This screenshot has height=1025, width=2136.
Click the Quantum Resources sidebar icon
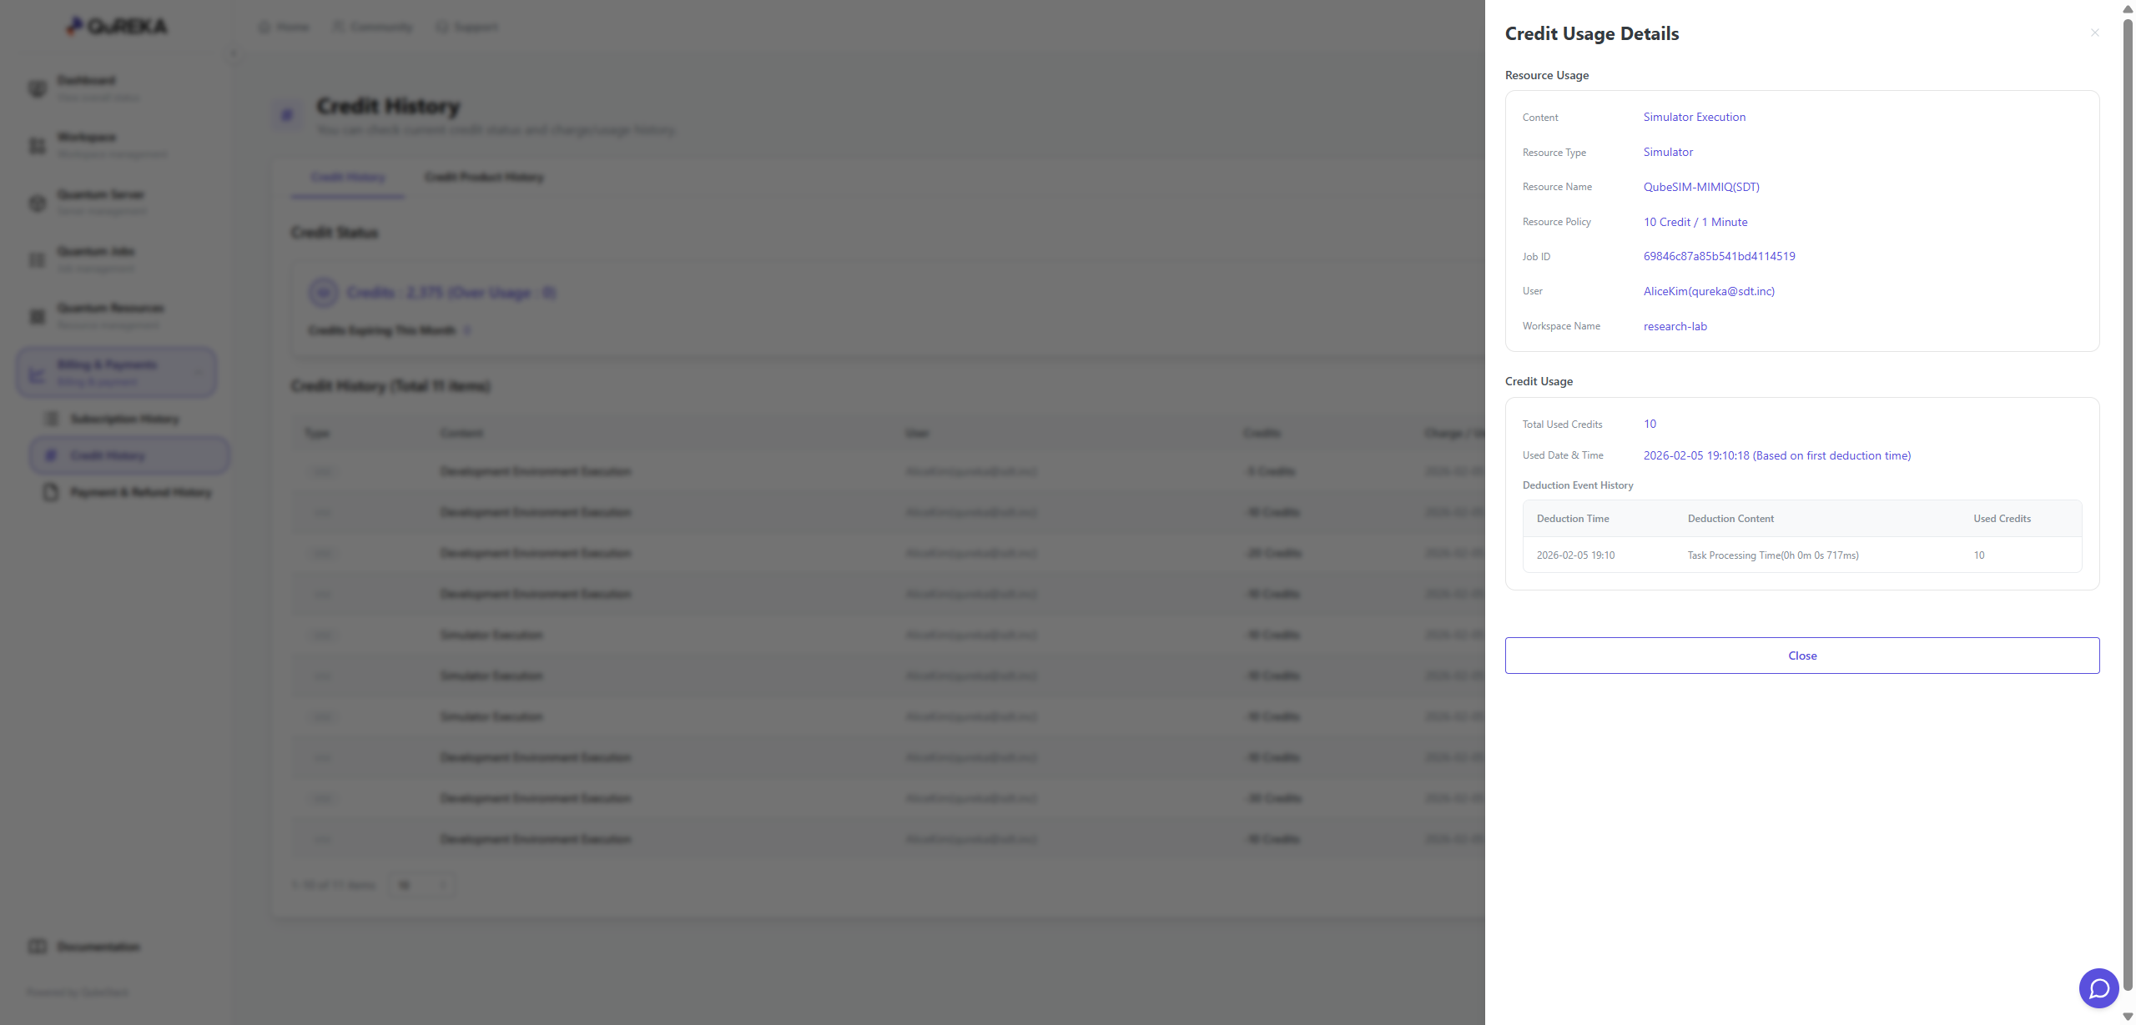(x=38, y=316)
